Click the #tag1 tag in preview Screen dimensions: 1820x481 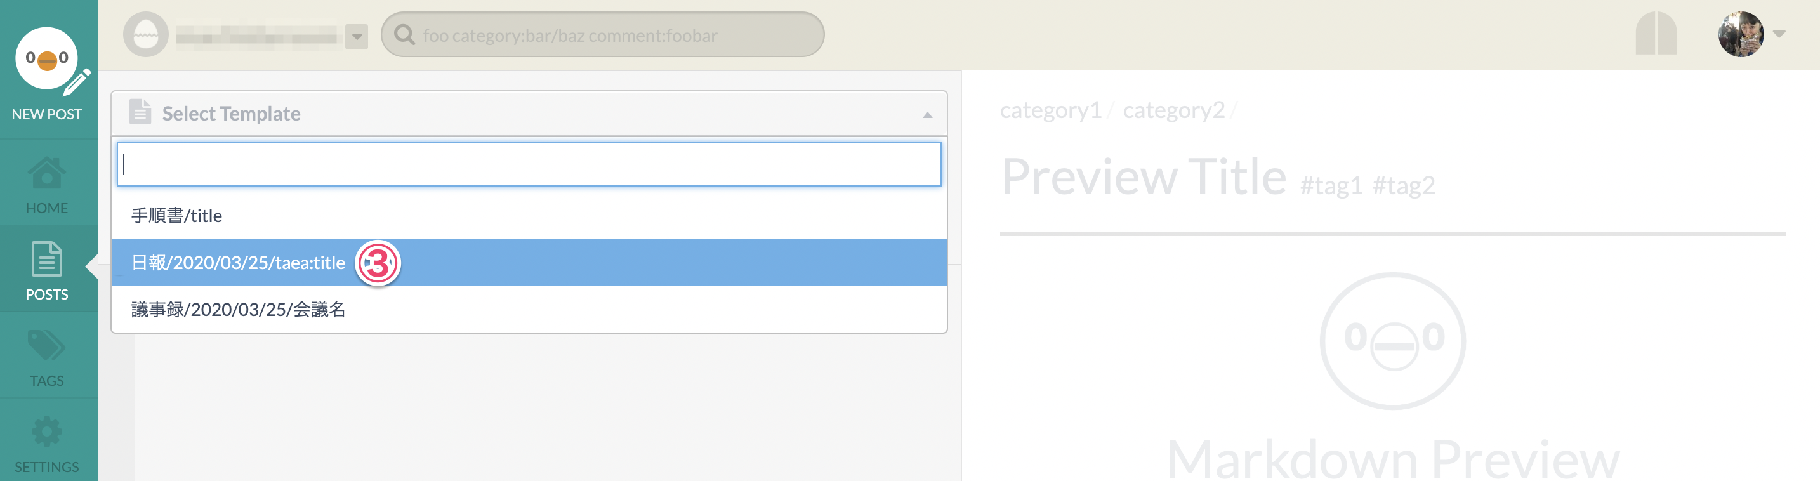[x=1331, y=186]
